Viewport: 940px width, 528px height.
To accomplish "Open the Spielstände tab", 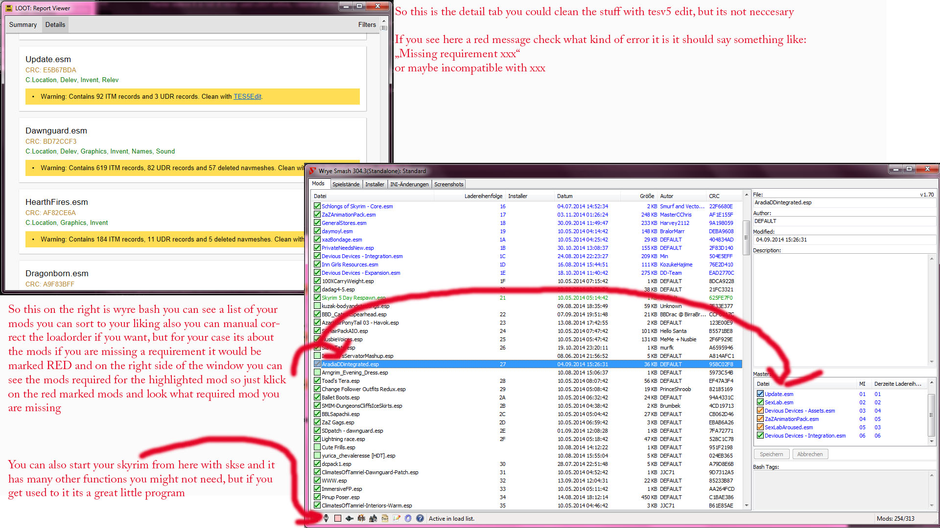I will click(346, 184).
